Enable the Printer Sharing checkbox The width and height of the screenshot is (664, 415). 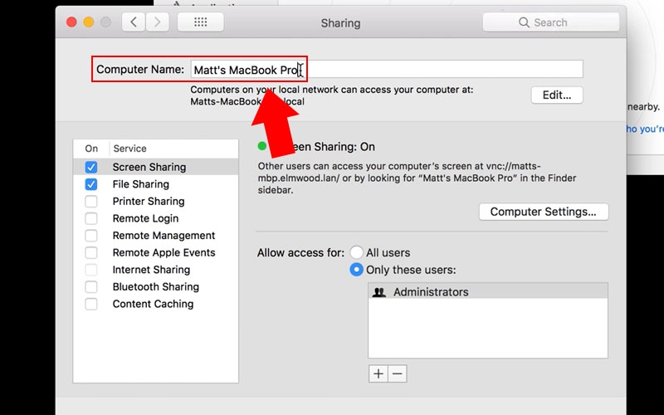[x=91, y=201]
